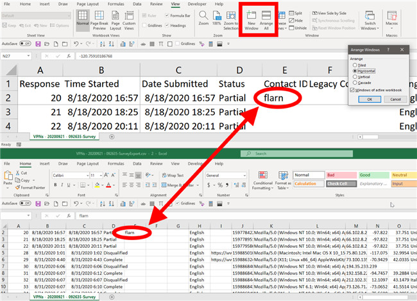This screenshot has height=301, width=417.
Task: Open Review tab in bottom window
Action: [x=157, y=164]
